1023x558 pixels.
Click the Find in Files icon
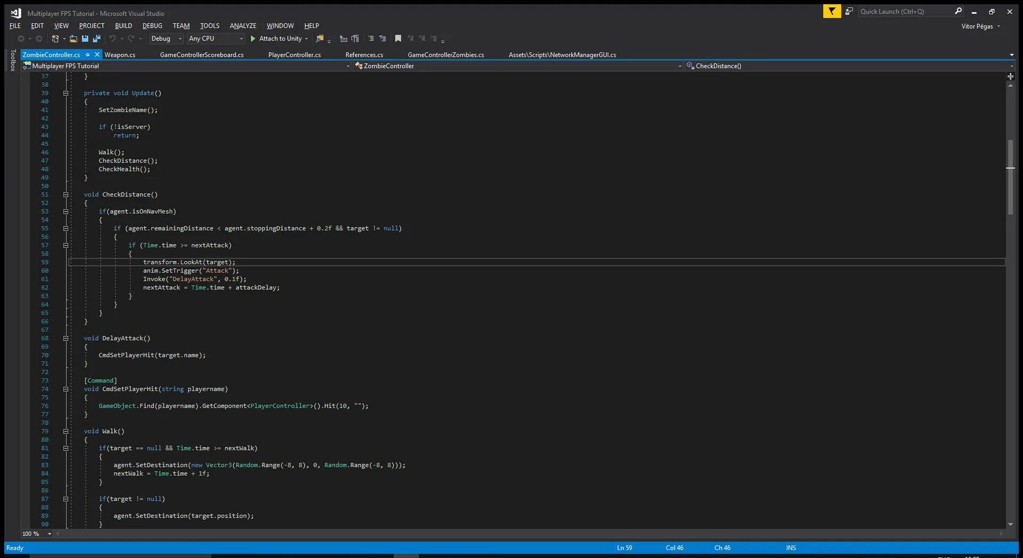pos(320,39)
